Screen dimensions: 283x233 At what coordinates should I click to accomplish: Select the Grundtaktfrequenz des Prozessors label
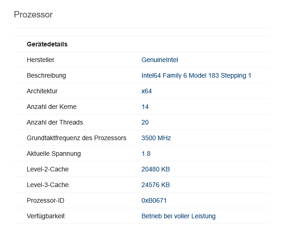(x=77, y=138)
